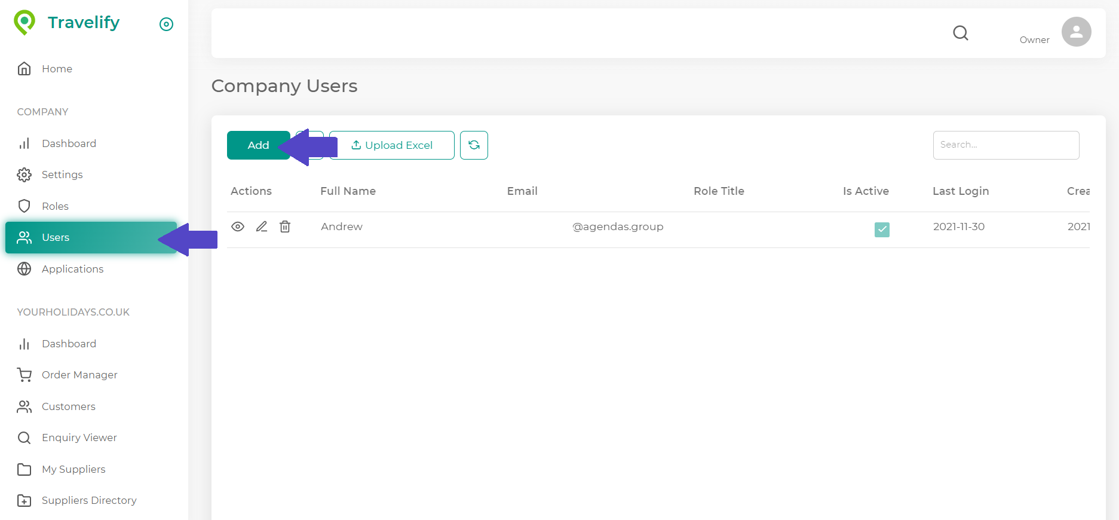Click the view (eye) icon for Andrew
1119x520 pixels.
click(x=238, y=227)
